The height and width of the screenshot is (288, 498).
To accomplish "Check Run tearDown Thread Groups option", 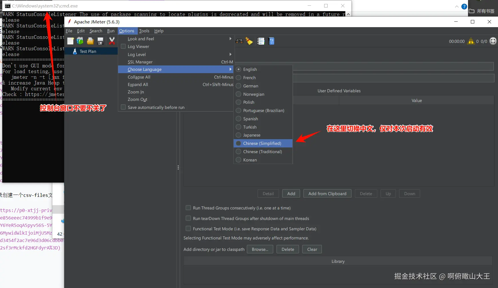I will pyautogui.click(x=188, y=218).
